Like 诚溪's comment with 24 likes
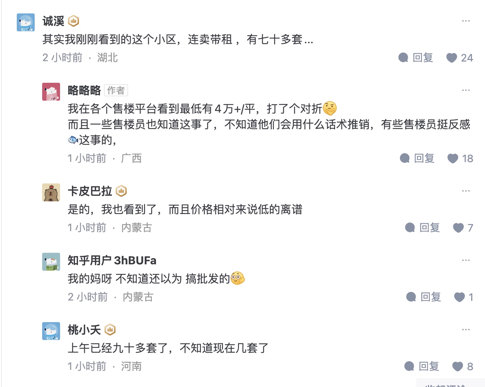Screen dimensions: 485x387 point(452,58)
